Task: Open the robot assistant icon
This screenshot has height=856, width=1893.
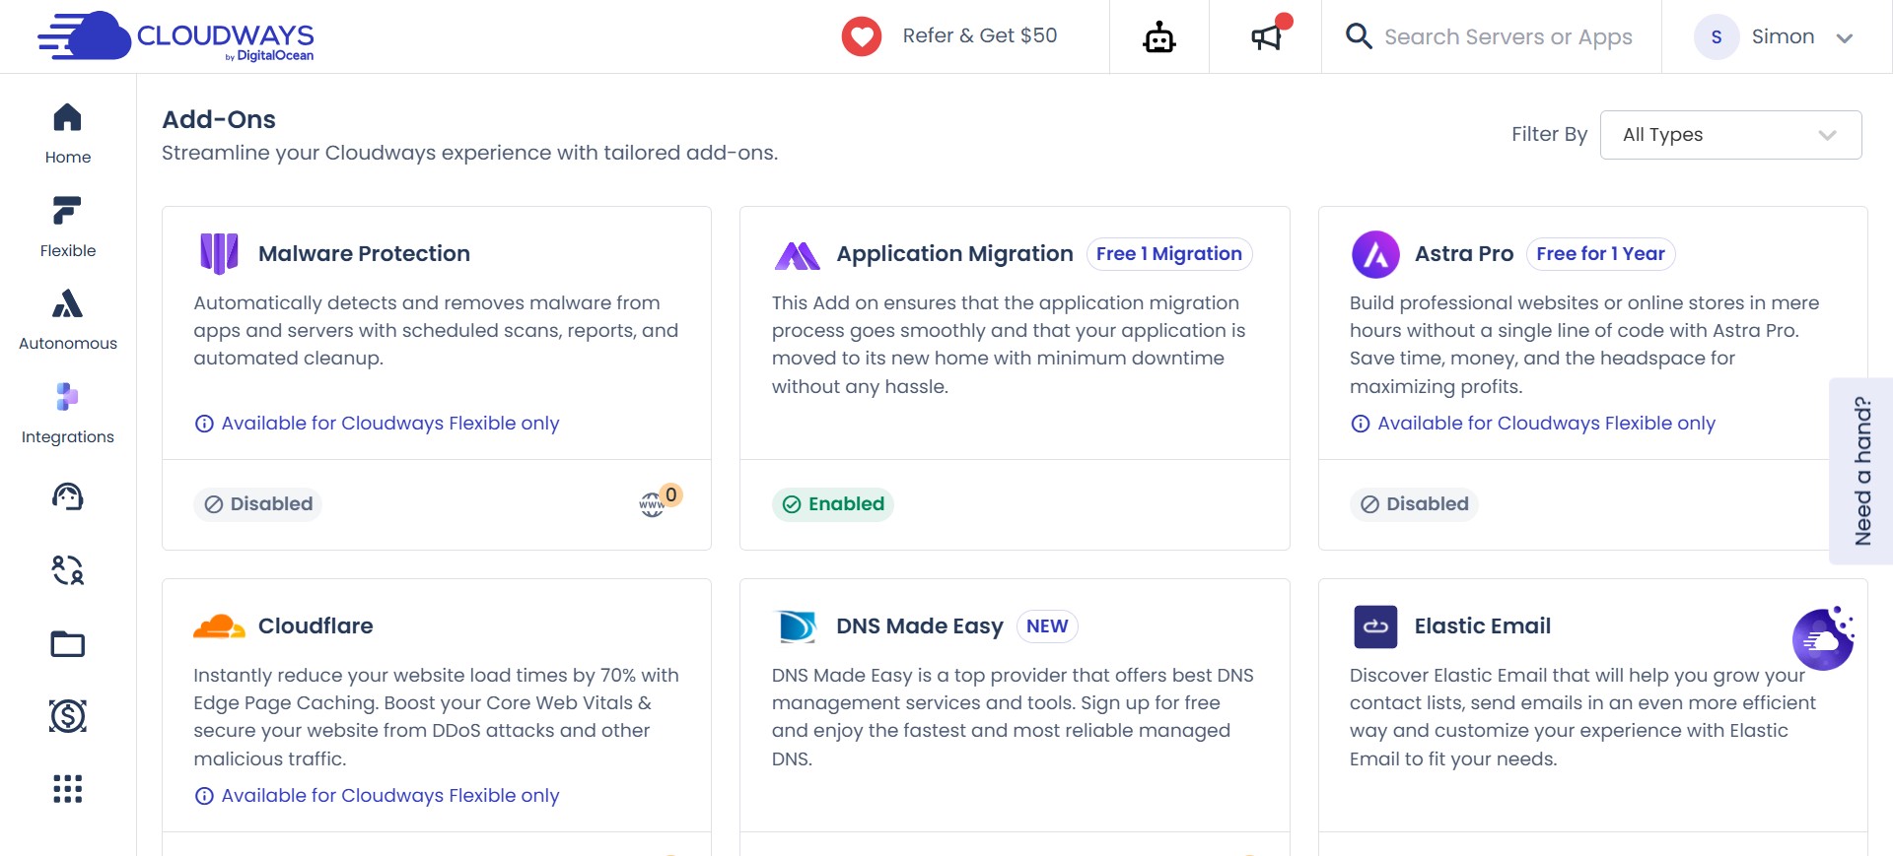Action: click(x=1159, y=37)
